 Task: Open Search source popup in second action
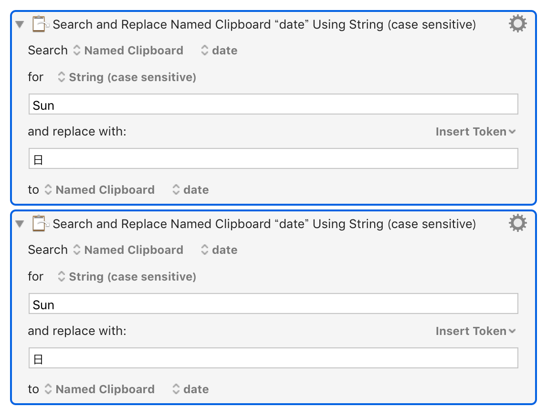click(128, 250)
